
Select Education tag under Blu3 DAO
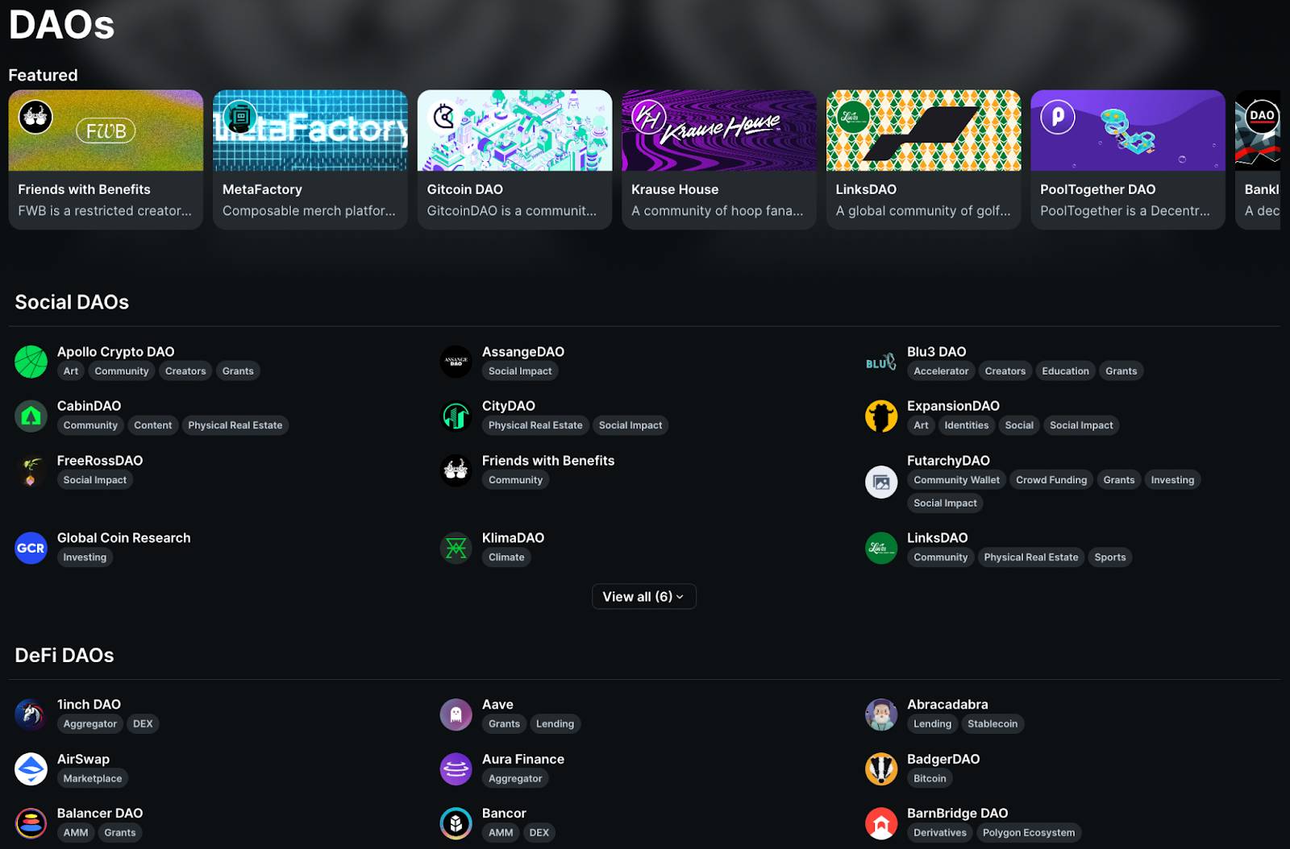1065,371
